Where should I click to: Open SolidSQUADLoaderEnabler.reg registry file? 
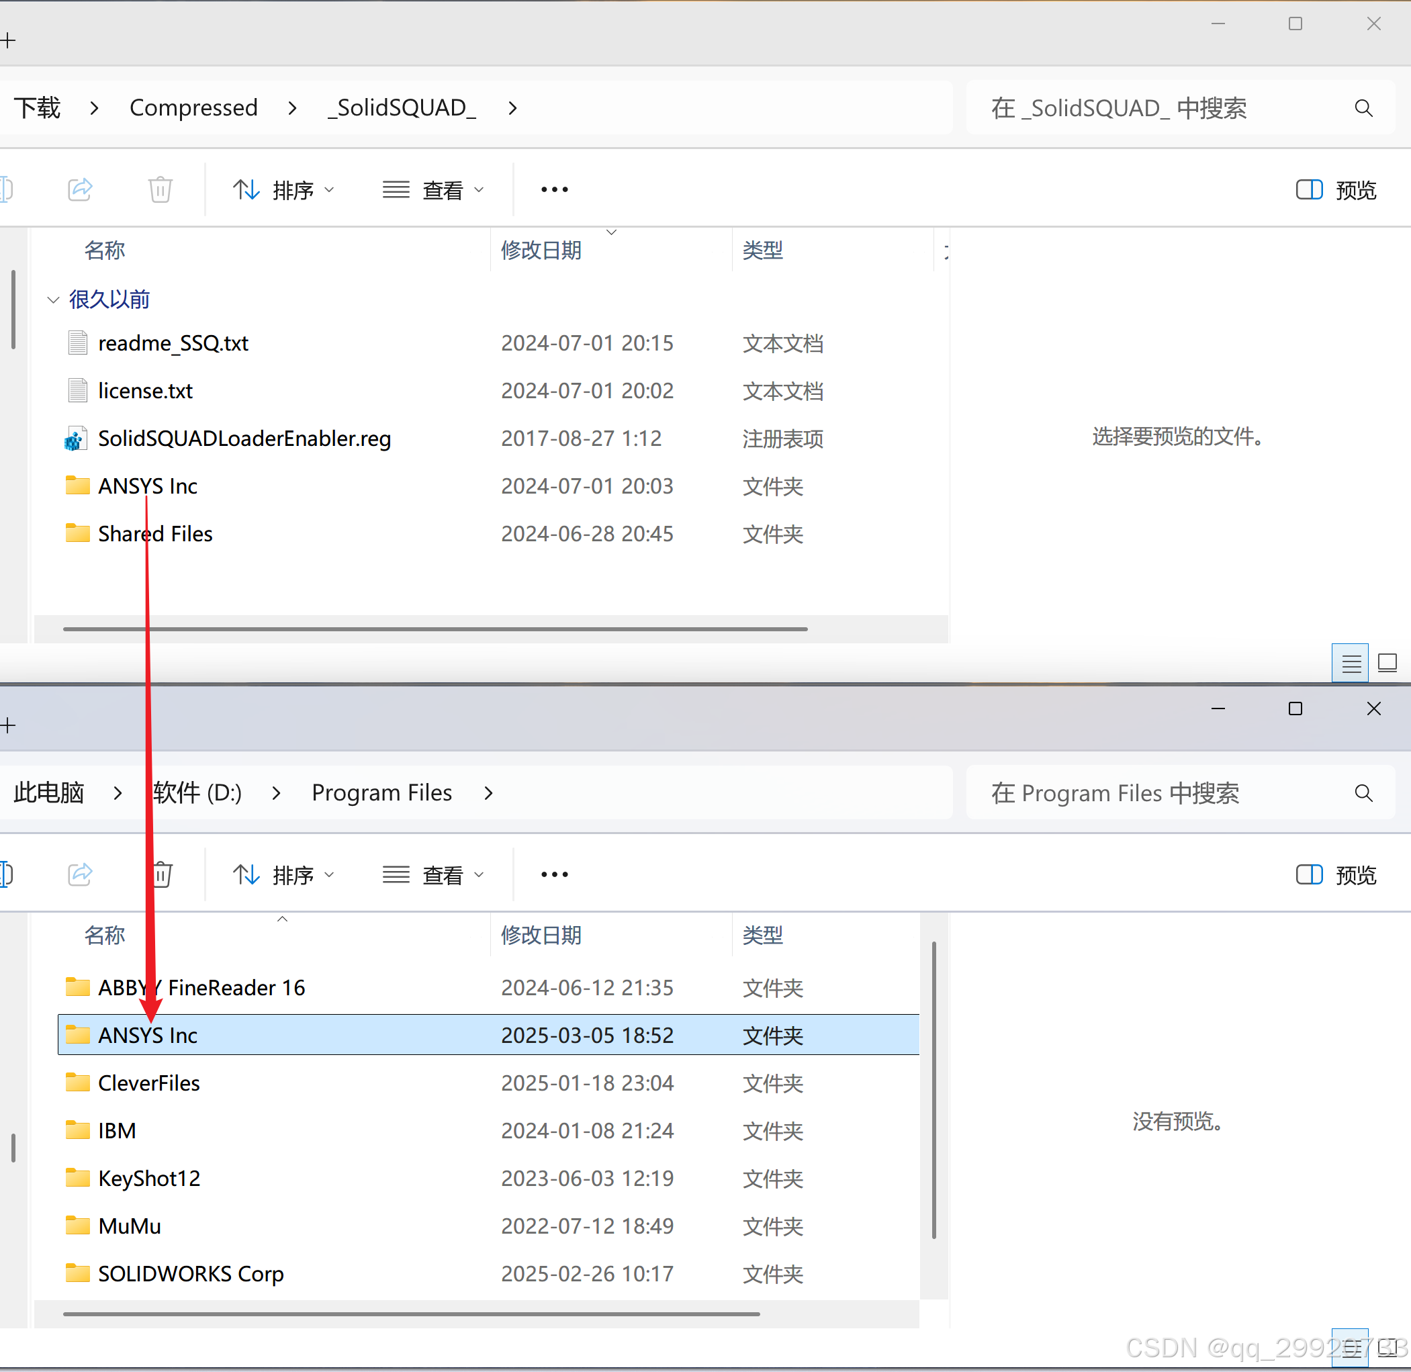(244, 438)
